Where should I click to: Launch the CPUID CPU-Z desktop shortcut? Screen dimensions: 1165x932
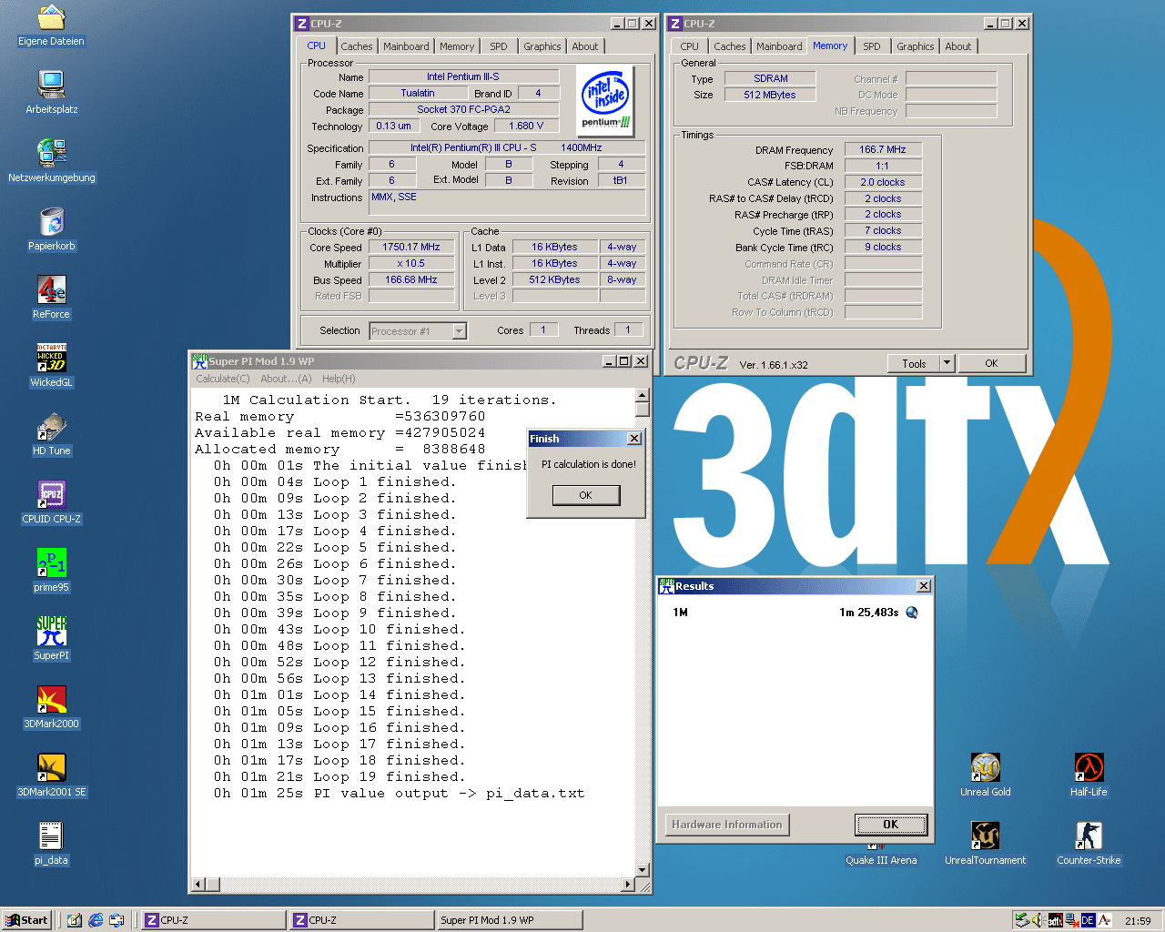tap(52, 501)
